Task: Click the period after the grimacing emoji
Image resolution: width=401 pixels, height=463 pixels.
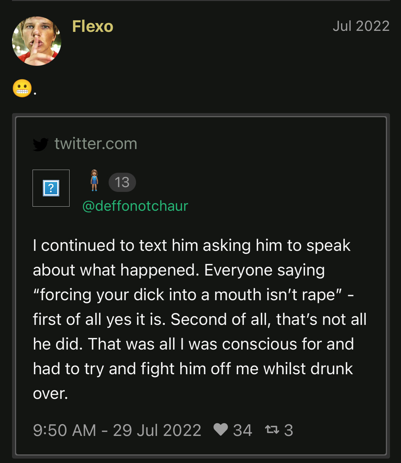Action: tap(35, 94)
